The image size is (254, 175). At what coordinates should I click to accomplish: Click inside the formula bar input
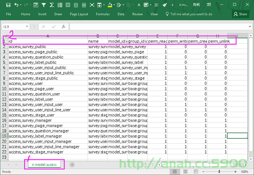click(159, 27)
